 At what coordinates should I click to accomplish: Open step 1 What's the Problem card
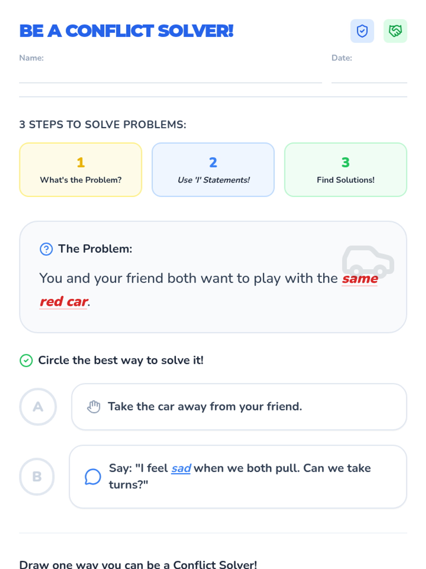[x=81, y=170]
